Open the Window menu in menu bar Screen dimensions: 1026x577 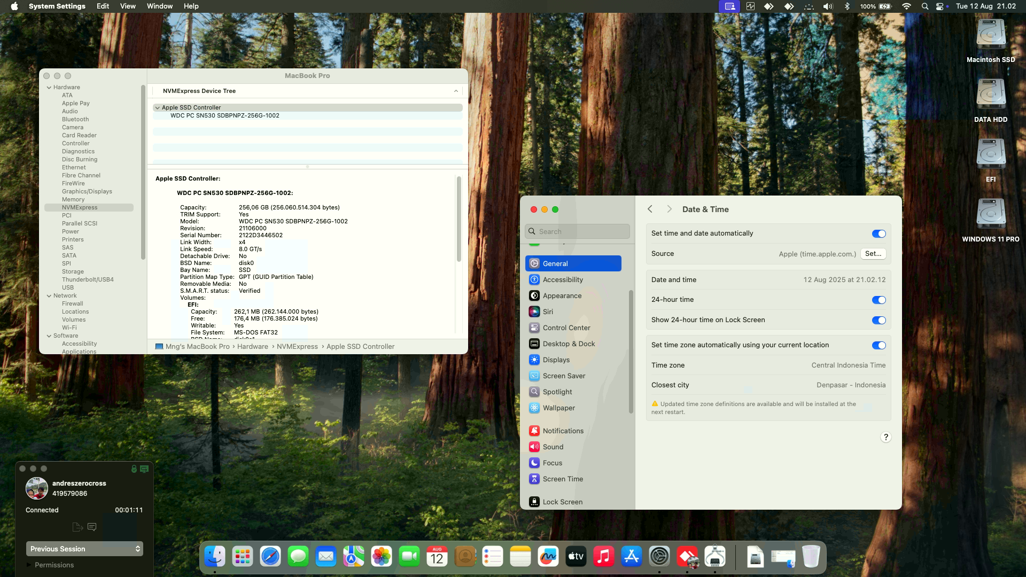click(159, 6)
